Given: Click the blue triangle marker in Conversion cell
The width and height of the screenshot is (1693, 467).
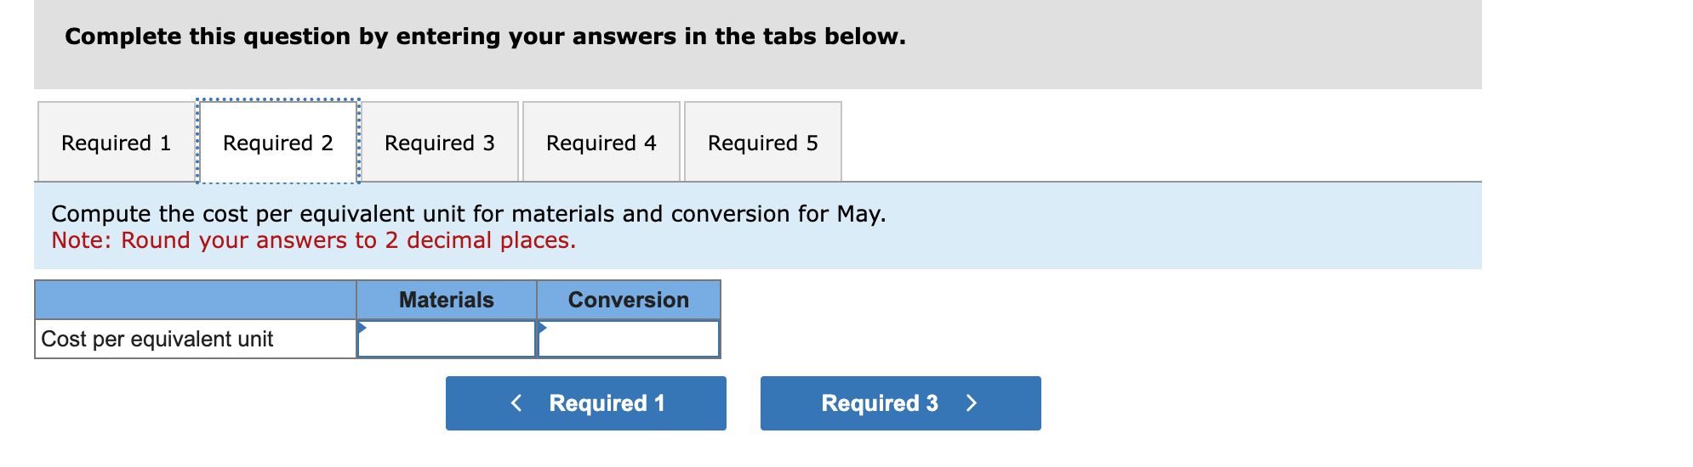Looking at the screenshot, I should coord(542,327).
